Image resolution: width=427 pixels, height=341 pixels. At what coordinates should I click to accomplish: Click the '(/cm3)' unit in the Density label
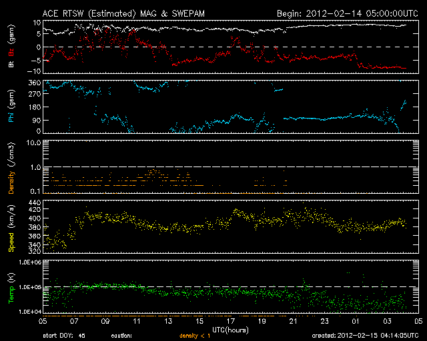point(11,155)
